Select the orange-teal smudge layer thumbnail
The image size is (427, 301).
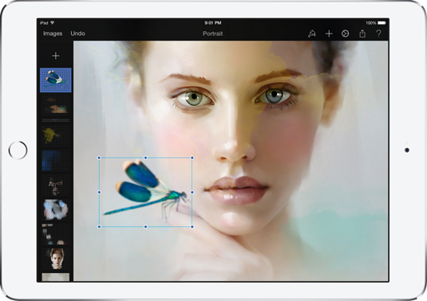pyautogui.click(x=56, y=105)
